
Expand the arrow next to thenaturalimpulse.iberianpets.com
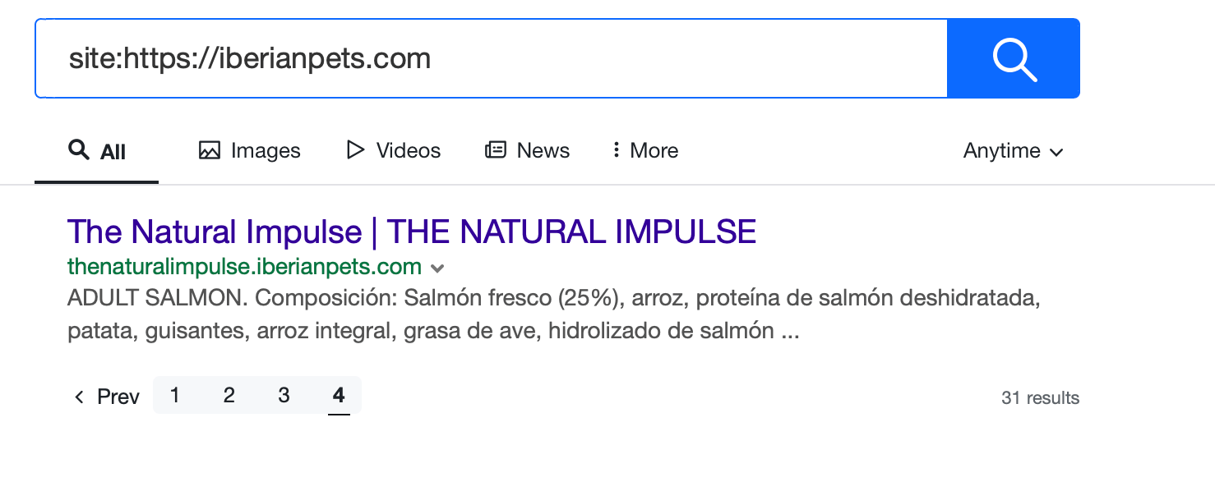click(x=437, y=268)
